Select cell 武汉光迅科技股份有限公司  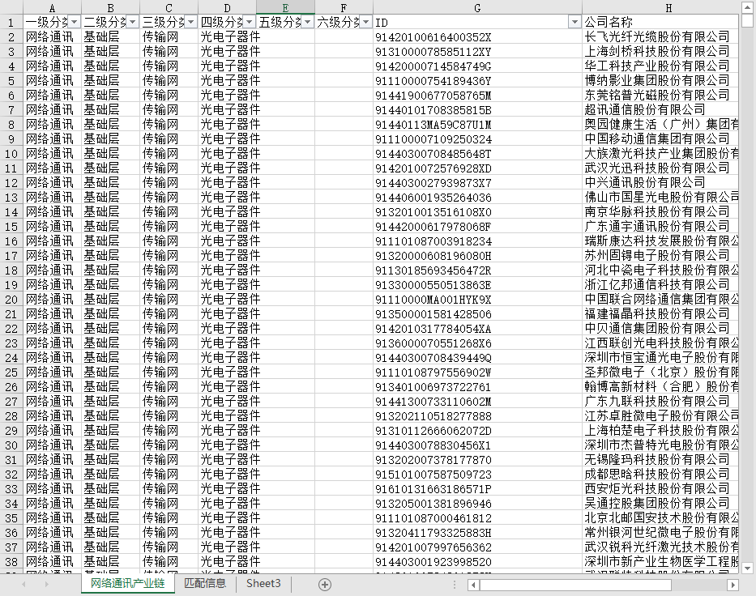(x=660, y=168)
